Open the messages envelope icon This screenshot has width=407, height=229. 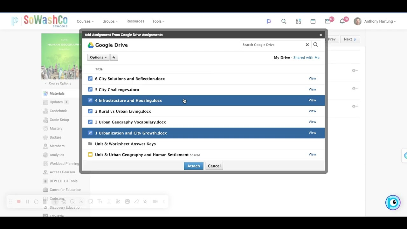tap(328, 21)
